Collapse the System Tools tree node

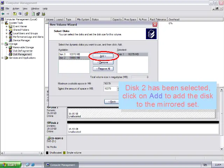click(x=2, y=23)
